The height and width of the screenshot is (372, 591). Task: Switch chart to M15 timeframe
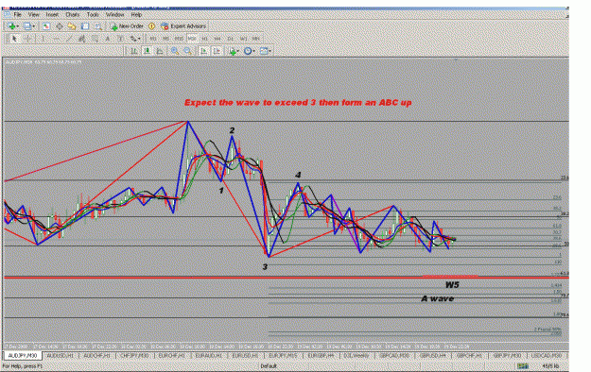click(179, 39)
